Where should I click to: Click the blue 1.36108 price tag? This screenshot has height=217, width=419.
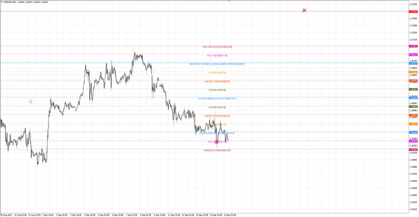413,98
